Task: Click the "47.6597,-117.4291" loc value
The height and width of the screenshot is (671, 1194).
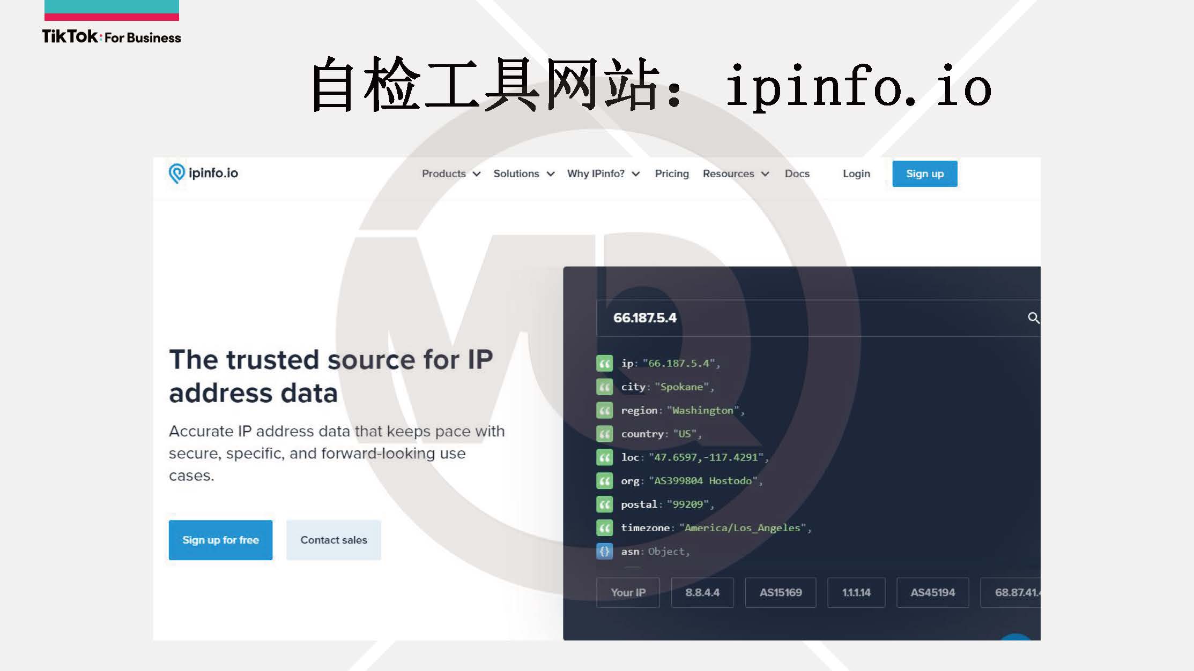Action: [x=706, y=458]
